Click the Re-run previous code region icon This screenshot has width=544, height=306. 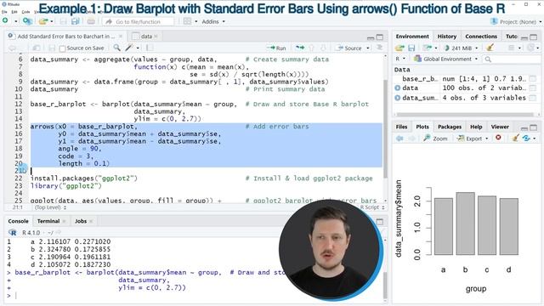coord(300,48)
